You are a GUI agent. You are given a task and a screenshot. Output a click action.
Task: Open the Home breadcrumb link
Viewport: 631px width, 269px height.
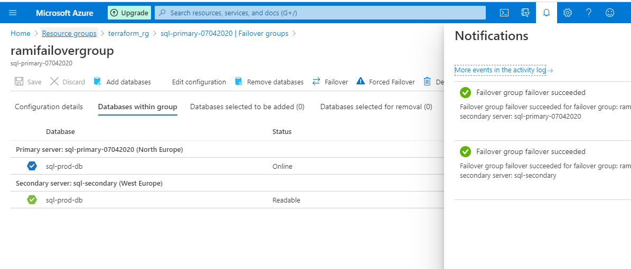pyautogui.click(x=21, y=33)
